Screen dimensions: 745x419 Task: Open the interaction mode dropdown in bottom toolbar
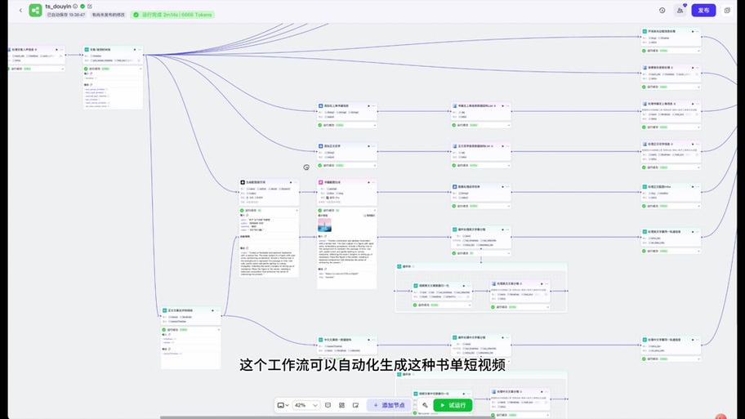[283, 405]
